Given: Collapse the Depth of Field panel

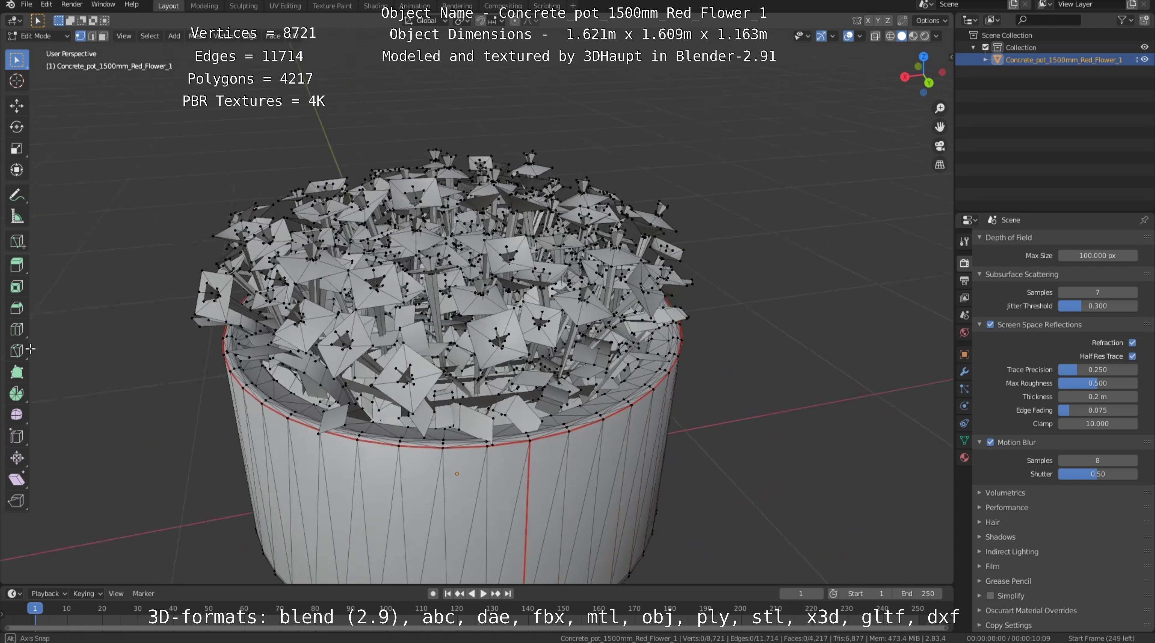Looking at the screenshot, I should [x=980, y=237].
